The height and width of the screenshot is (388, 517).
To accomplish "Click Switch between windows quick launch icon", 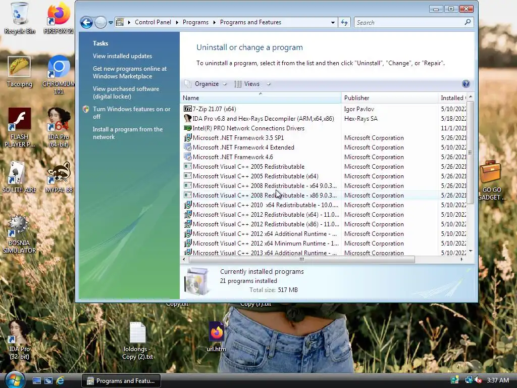I will click(48, 381).
